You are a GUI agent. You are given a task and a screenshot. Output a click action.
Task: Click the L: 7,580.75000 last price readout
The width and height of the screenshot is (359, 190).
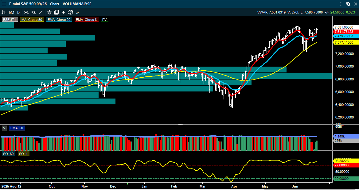pyautogui.click(x=312, y=12)
